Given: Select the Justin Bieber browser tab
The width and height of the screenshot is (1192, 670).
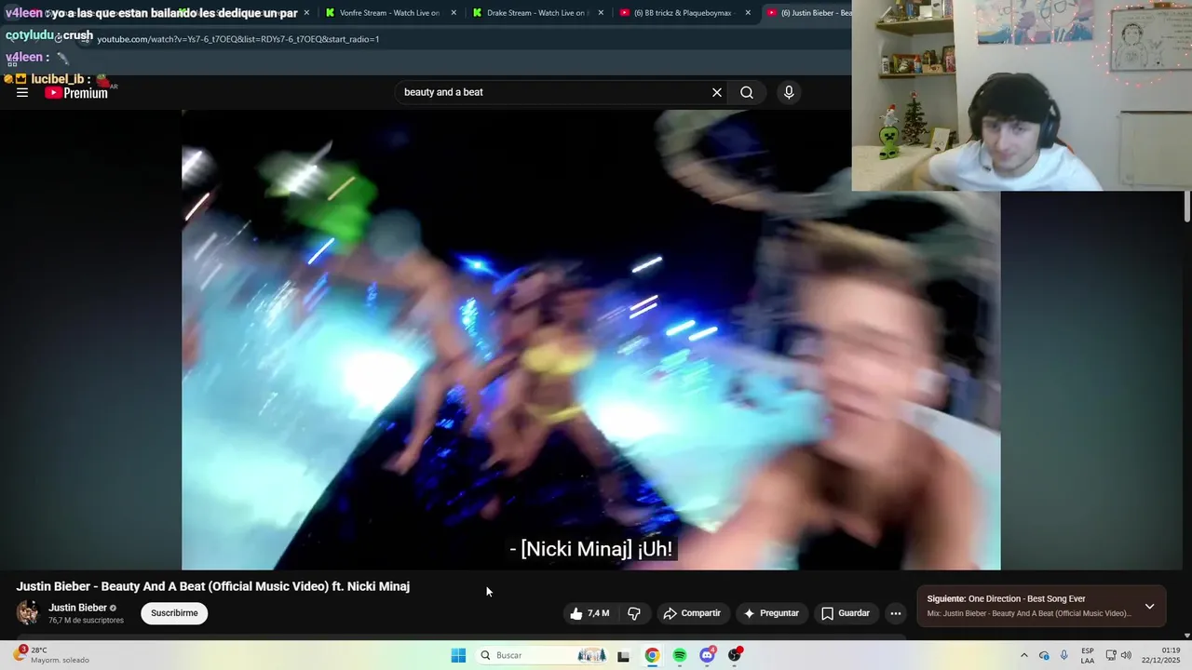Looking at the screenshot, I should [808, 13].
